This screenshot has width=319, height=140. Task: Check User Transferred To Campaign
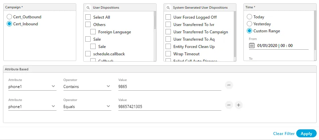pos(168,32)
